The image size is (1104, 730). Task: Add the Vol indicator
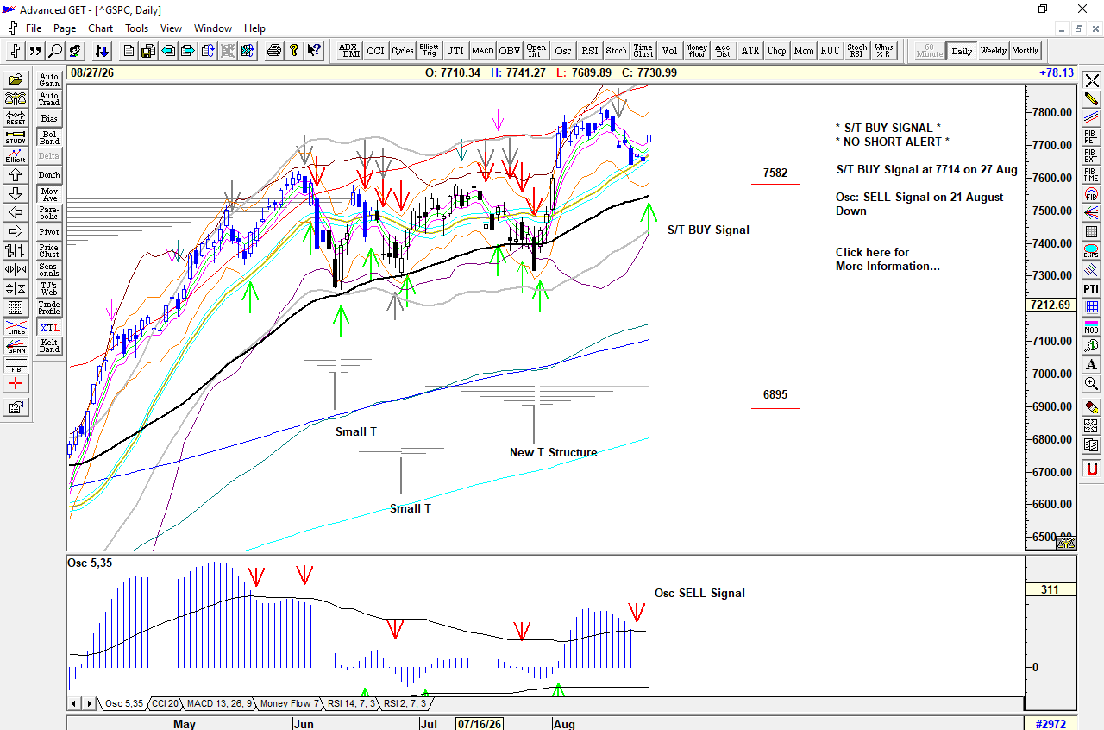(x=670, y=51)
